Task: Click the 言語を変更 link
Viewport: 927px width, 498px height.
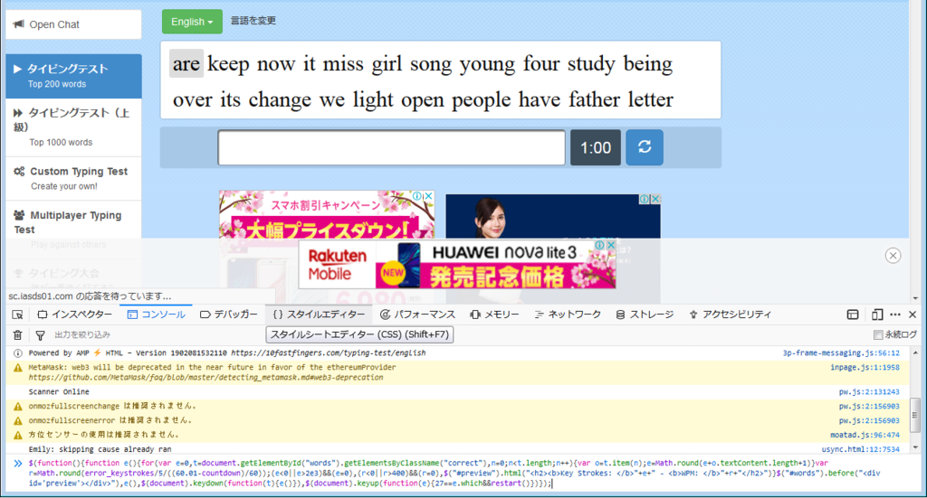Action: pos(253,21)
